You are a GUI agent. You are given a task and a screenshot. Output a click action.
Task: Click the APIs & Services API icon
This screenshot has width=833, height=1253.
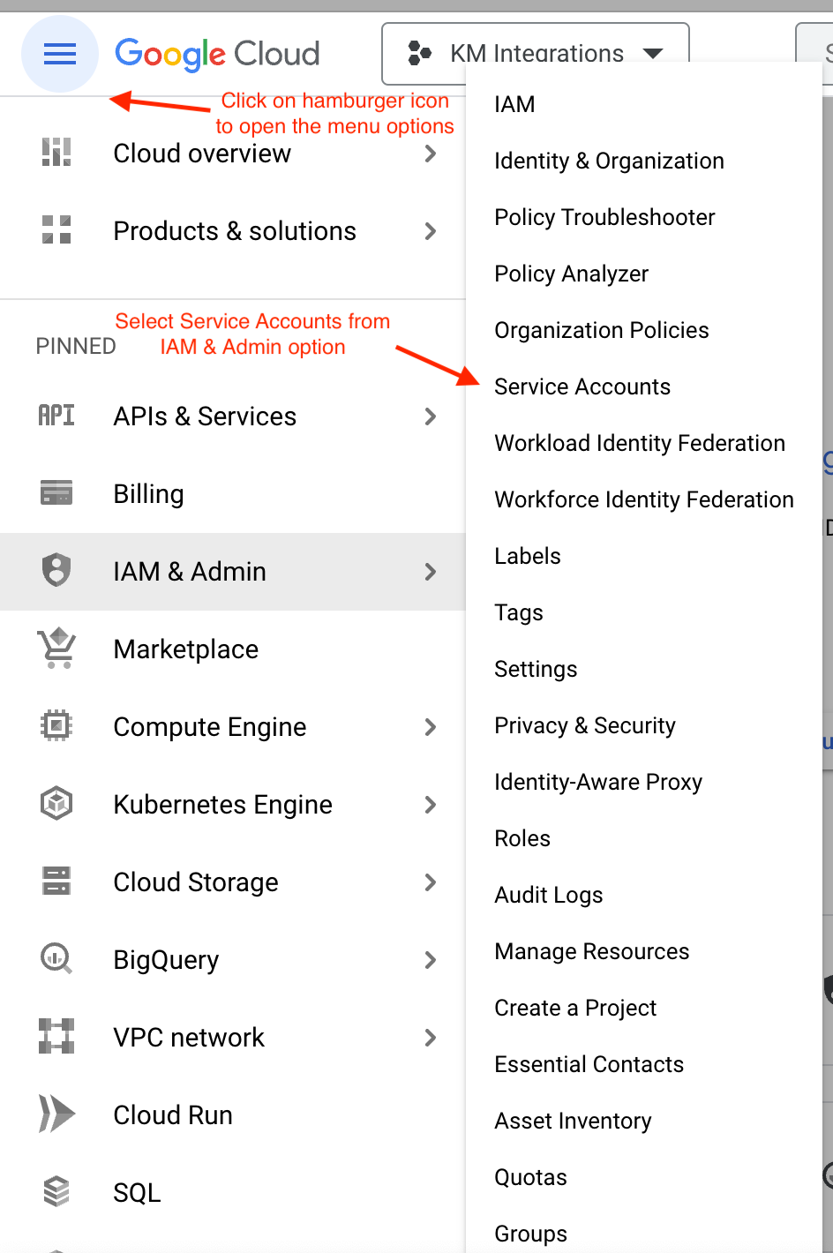point(56,416)
